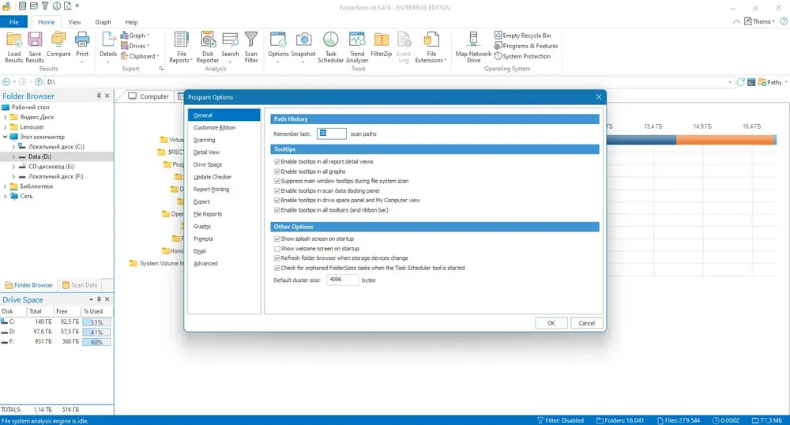Image resolution: width=790 pixels, height=425 pixels.
Task: Select Advanced in options list
Action: pos(205,263)
